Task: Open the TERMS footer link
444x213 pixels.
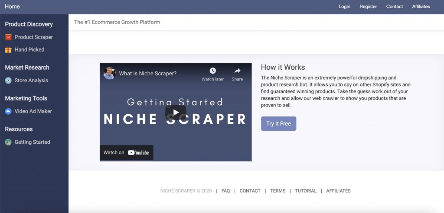Action: pyautogui.click(x=278, y=191)
